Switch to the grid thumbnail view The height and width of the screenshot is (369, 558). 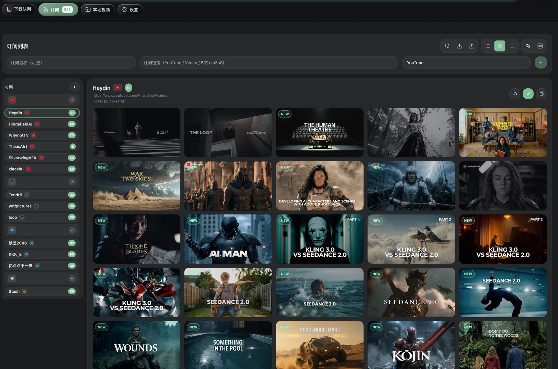point(500,46)
